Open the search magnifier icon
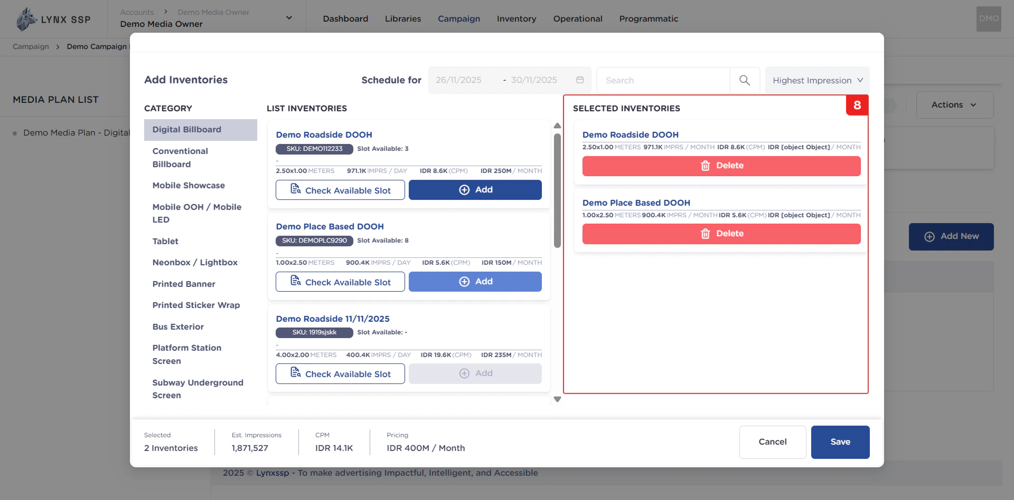 point(745,80)
